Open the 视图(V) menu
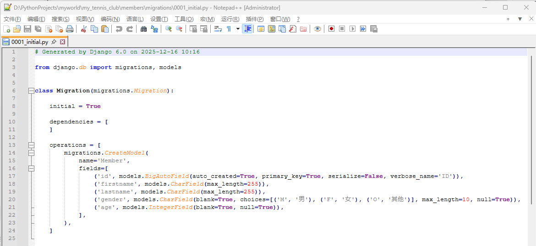Viewport: 536px width, 246px height. [x=85, y=19]
